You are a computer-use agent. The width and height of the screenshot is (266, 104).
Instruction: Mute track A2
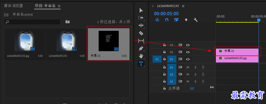coord(188,75)
